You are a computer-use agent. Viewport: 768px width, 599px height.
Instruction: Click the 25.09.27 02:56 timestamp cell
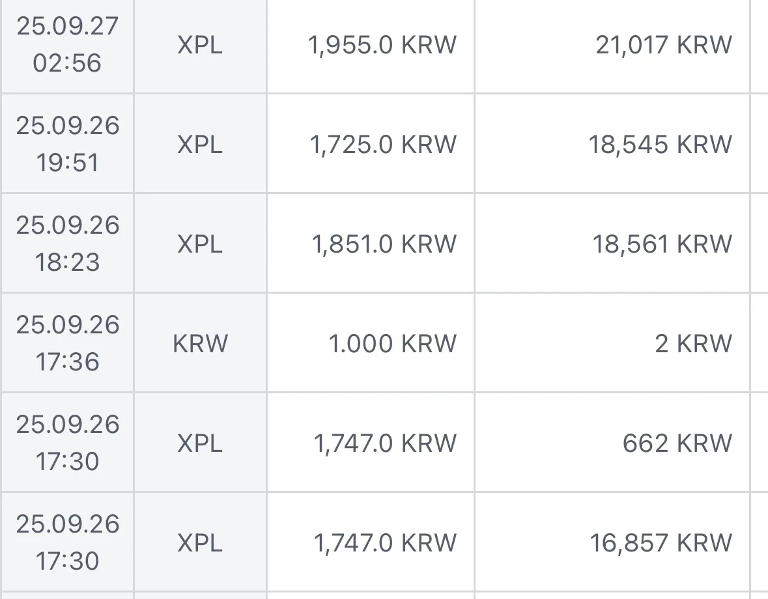68,45
